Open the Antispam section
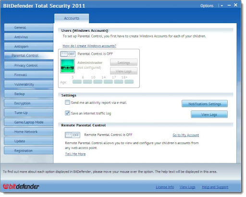 point(28,46)
